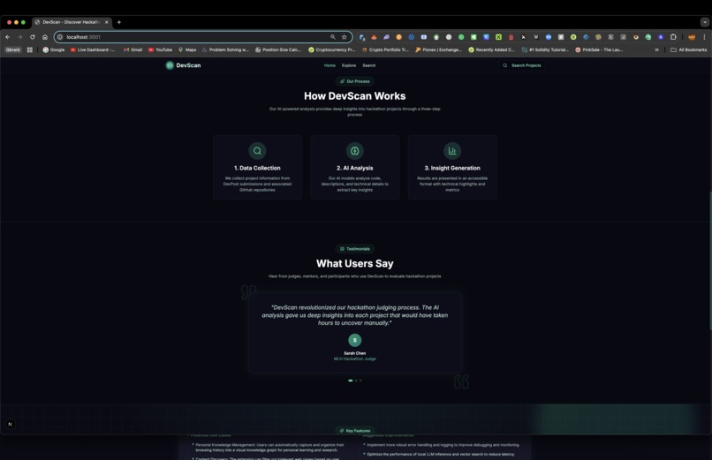
Task: Click the '1. Data Collection' card title
Action: (257, 168)
